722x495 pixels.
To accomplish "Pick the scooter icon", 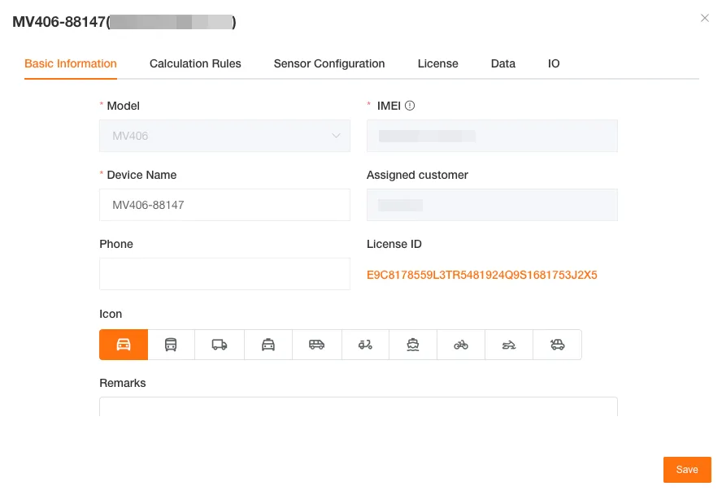I will [x=365, y=345].
